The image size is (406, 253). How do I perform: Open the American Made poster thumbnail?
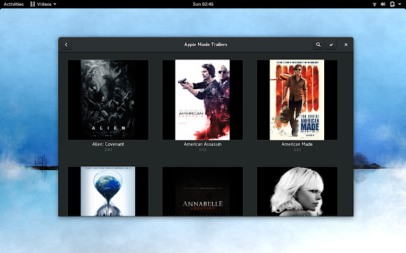[x=297, y=100]
